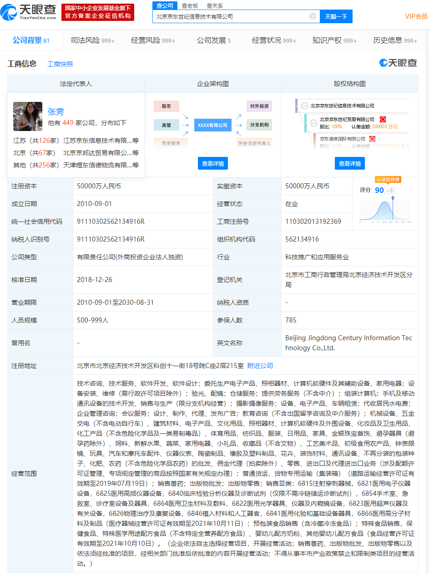Select the 组织机构代码 value 562134916

(x=302, y=239)
